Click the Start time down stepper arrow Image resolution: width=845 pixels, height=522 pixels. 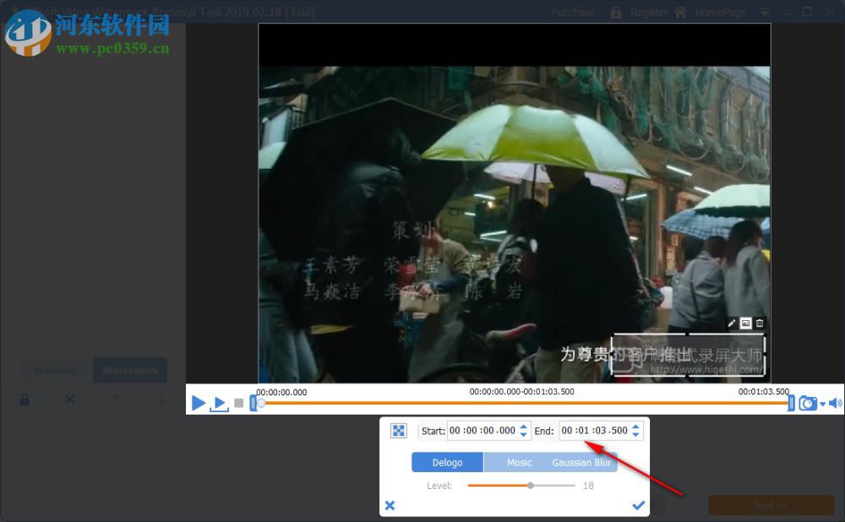click(x=525, y=434)
